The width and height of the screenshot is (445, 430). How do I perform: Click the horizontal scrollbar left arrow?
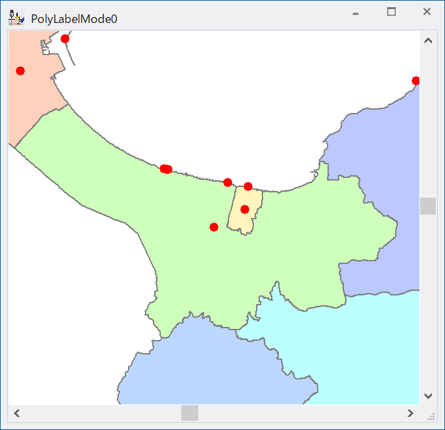pyautogui.click(x=17, y=413)
